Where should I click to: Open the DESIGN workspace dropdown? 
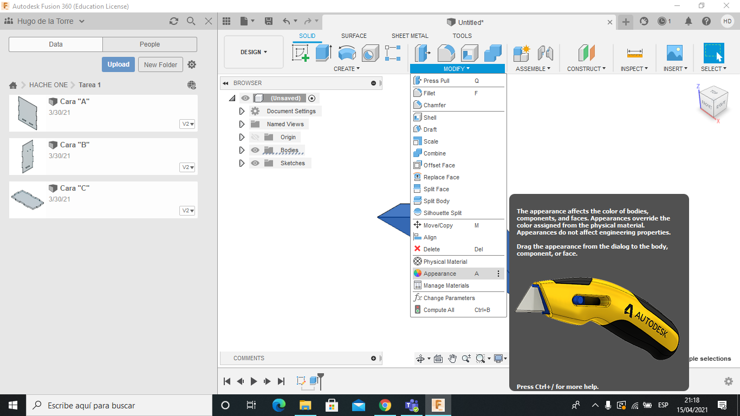coord(254,52)
